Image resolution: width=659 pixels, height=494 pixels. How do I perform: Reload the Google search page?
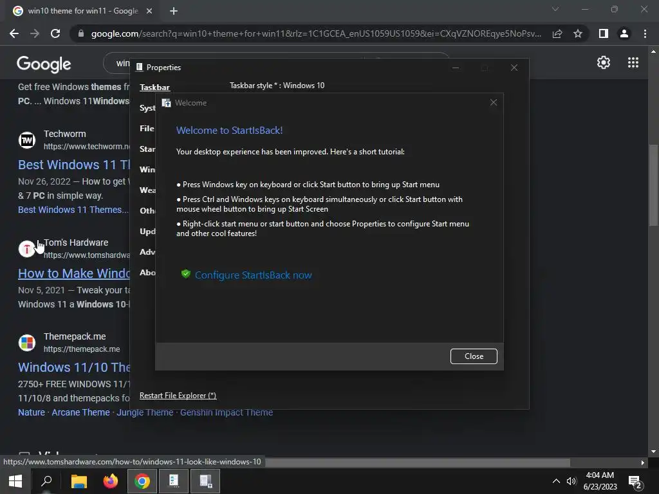coord(55,33)
